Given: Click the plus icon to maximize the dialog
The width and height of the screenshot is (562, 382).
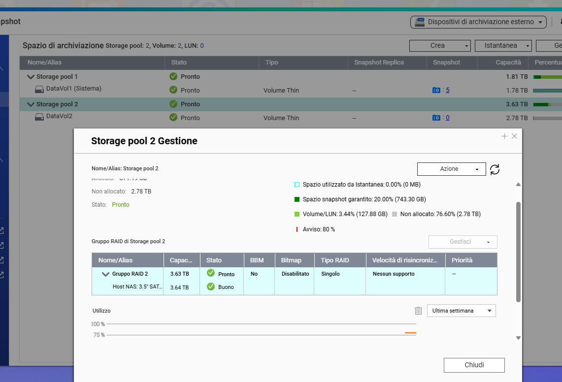Looking at the screenshot, I should [504, 136].
